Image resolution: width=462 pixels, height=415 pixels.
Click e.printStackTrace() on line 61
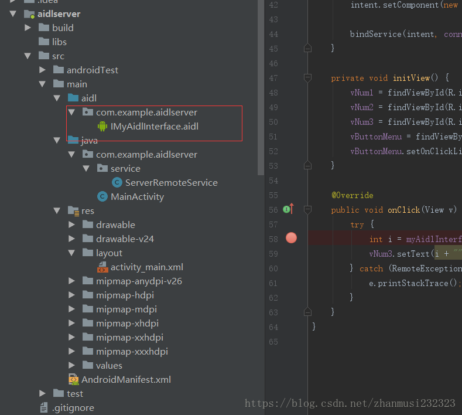(412, 283)
